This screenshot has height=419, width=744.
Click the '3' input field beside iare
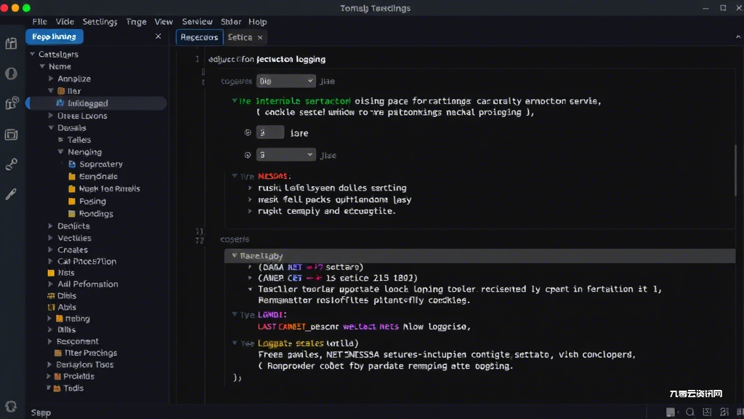click(x=270, y=132)
